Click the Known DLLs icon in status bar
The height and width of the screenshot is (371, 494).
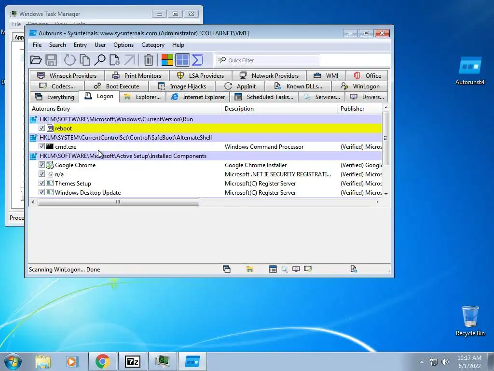(x=354, y=269)
